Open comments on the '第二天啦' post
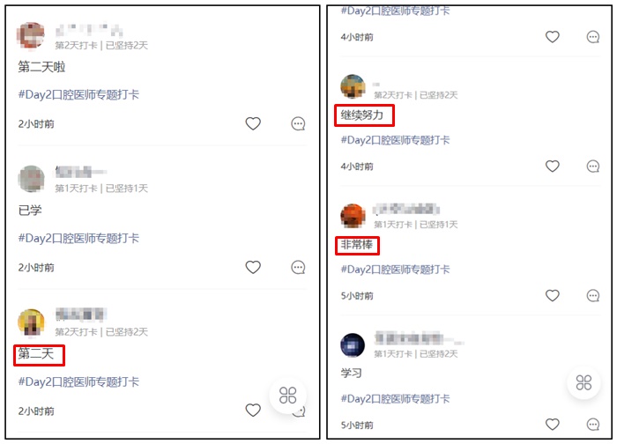This screenshot has width=617, height=444. click(298, 123)
